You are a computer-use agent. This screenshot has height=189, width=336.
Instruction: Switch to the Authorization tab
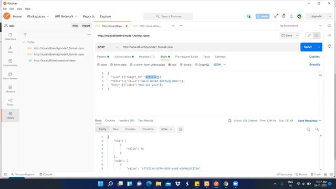point(124,57)
